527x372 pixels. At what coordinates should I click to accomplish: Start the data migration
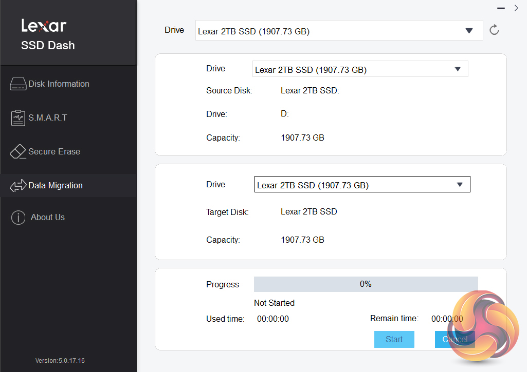(394, 340)
